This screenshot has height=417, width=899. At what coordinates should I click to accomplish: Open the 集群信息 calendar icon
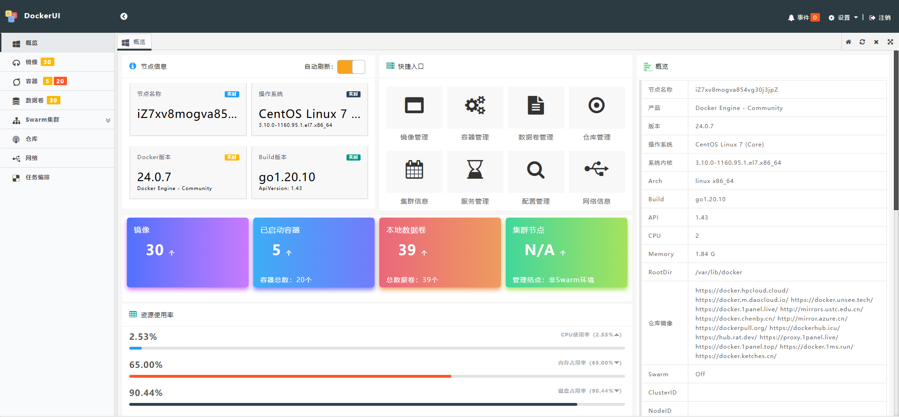(x=414, y=170)
